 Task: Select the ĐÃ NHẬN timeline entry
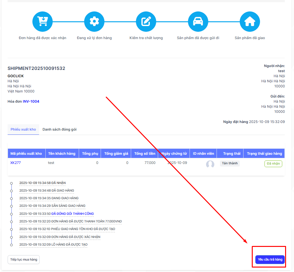click(x=43, y=183)
